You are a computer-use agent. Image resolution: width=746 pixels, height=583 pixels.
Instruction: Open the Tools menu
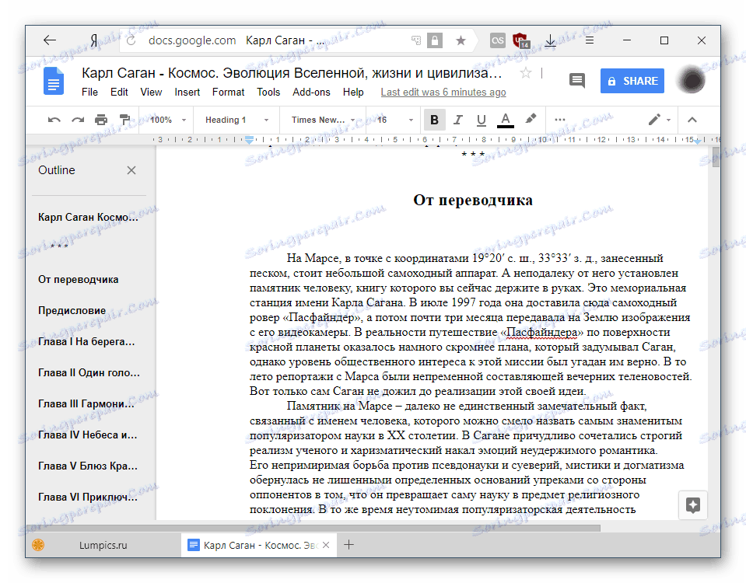pyautogui.click(x=268, y=93)
